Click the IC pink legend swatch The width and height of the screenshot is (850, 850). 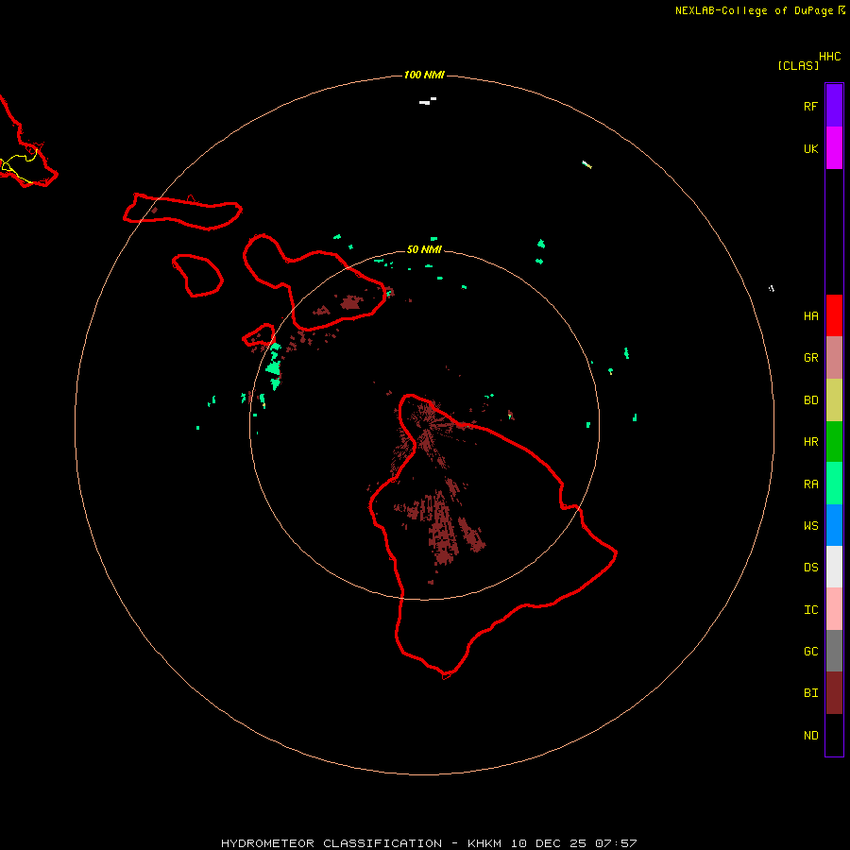(x=834, y=609)
